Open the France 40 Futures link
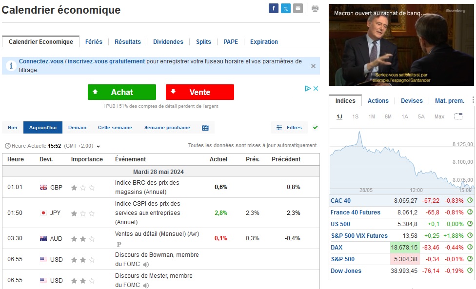 356,212
